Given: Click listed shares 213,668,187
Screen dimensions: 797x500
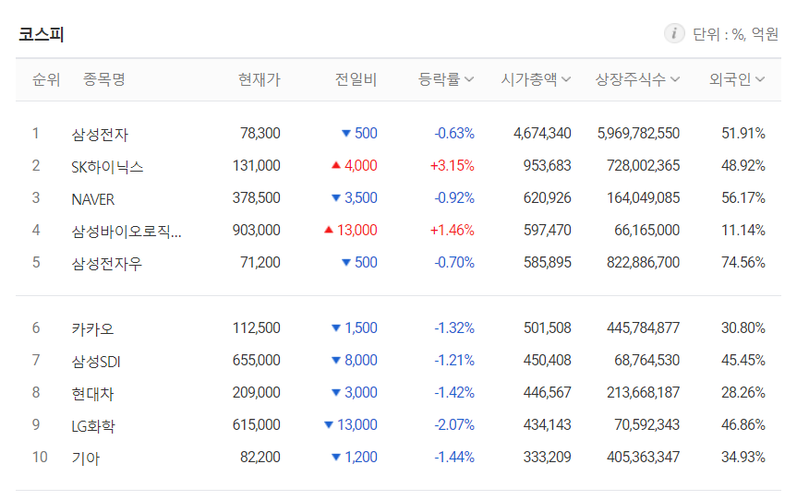Looking at the screenshot, I should point(643,392).
